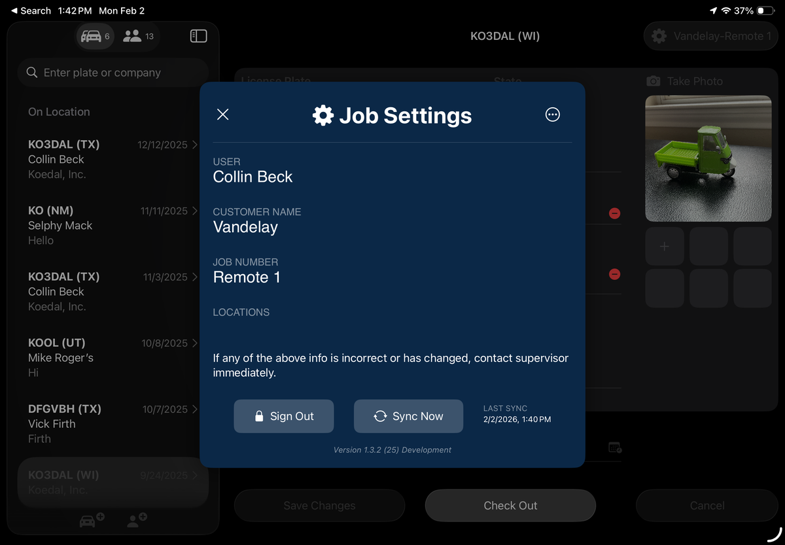Click the KO3DAL (WI) title at top

[505, 36]
